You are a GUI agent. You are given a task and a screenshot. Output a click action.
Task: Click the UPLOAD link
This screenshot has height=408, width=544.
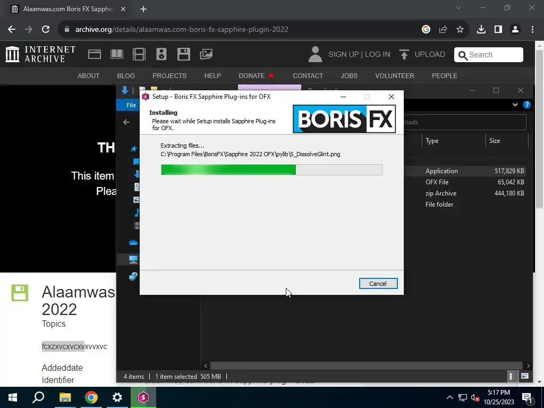[x=422, y=55]
